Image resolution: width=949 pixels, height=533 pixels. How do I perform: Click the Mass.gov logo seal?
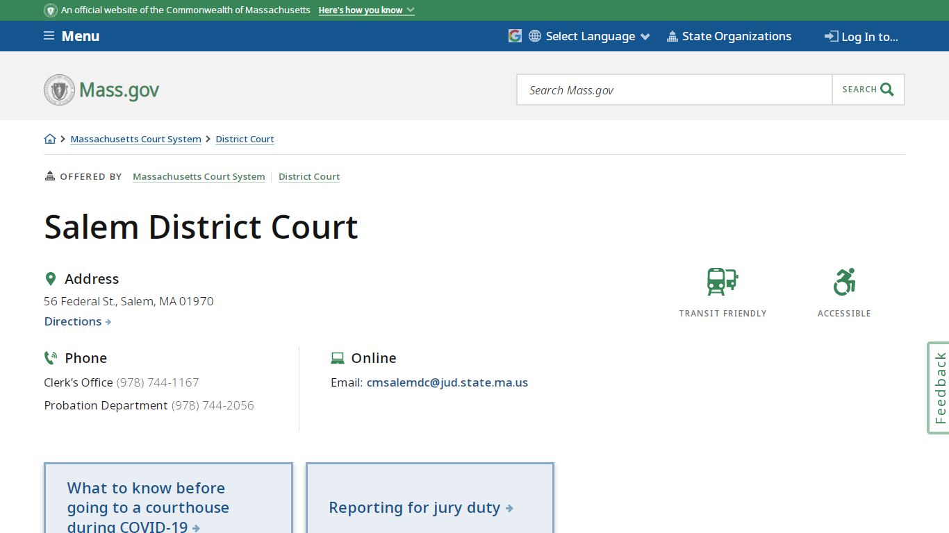coord(59,90)
